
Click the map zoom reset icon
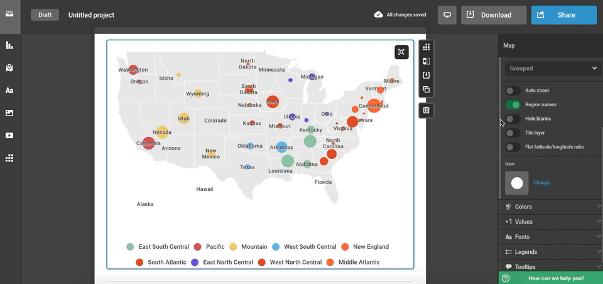[x=401, y=52]
